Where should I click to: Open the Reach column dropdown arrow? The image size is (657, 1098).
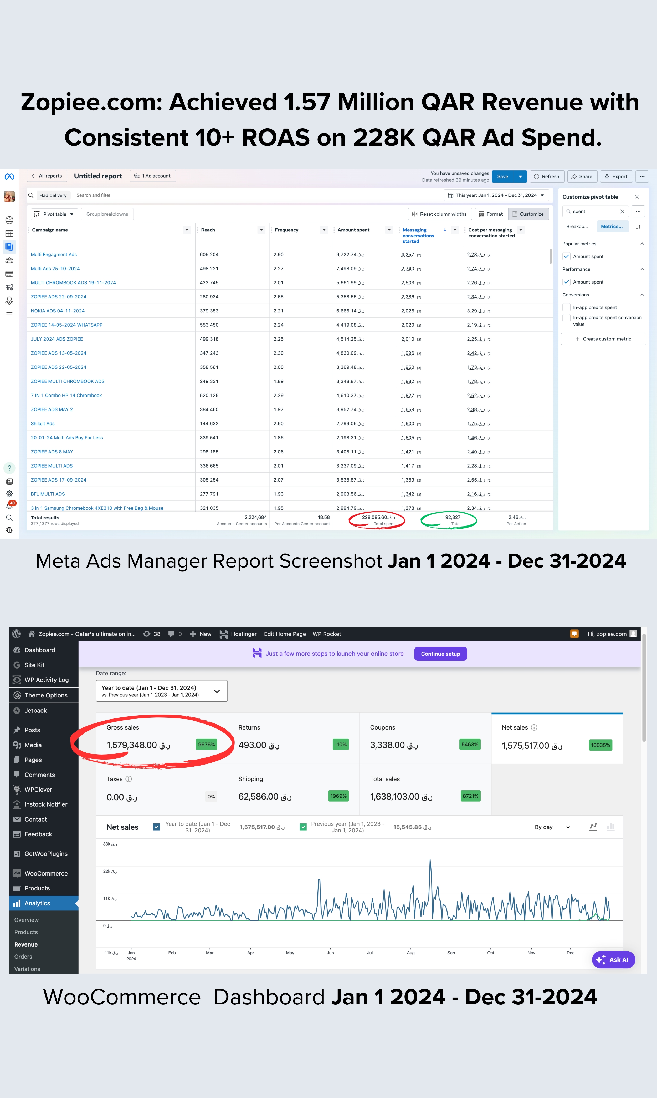coord(261,230)
